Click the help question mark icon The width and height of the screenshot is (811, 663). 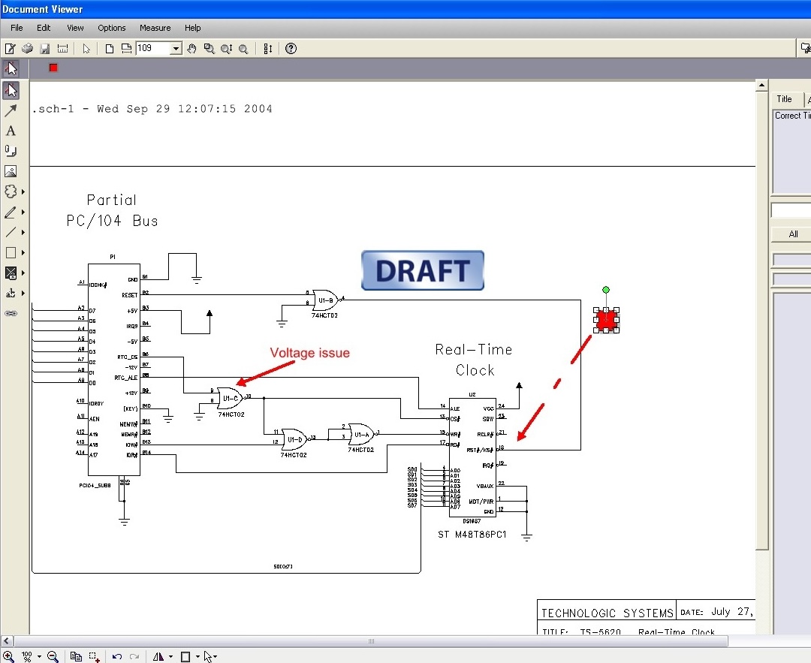291,49
